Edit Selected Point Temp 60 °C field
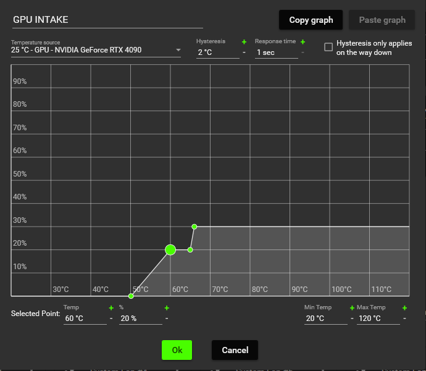This screenshot has width=426, height=371. (x=85, y=319)
